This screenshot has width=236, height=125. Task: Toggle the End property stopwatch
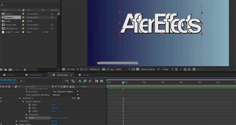click(x=30, y=108)
